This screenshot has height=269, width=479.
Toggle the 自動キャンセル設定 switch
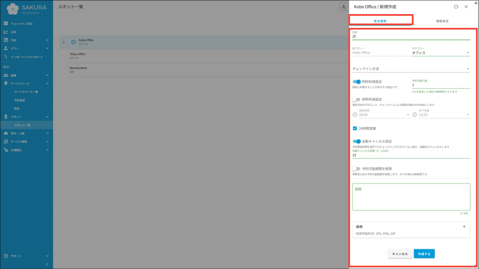(x=357, y=141)
